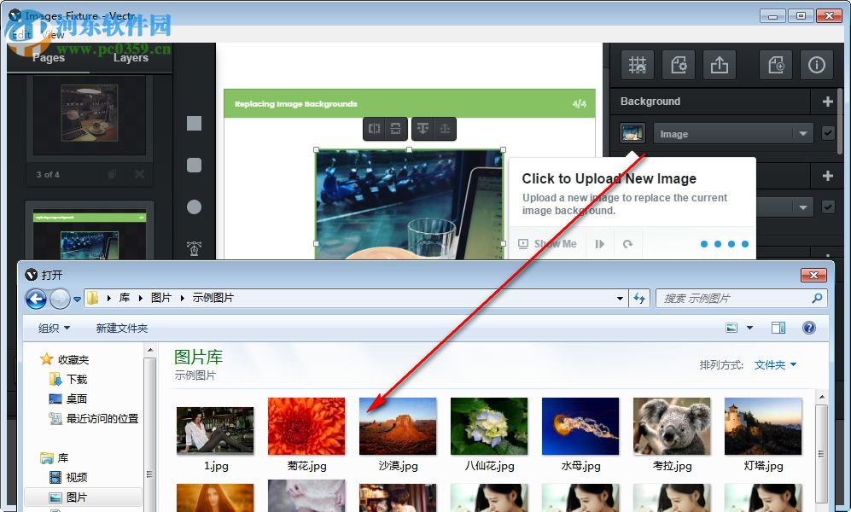The height and width of the screenshot is (512, 851).
Task: Click the Show Me button
Action: [x=547, y=244]
